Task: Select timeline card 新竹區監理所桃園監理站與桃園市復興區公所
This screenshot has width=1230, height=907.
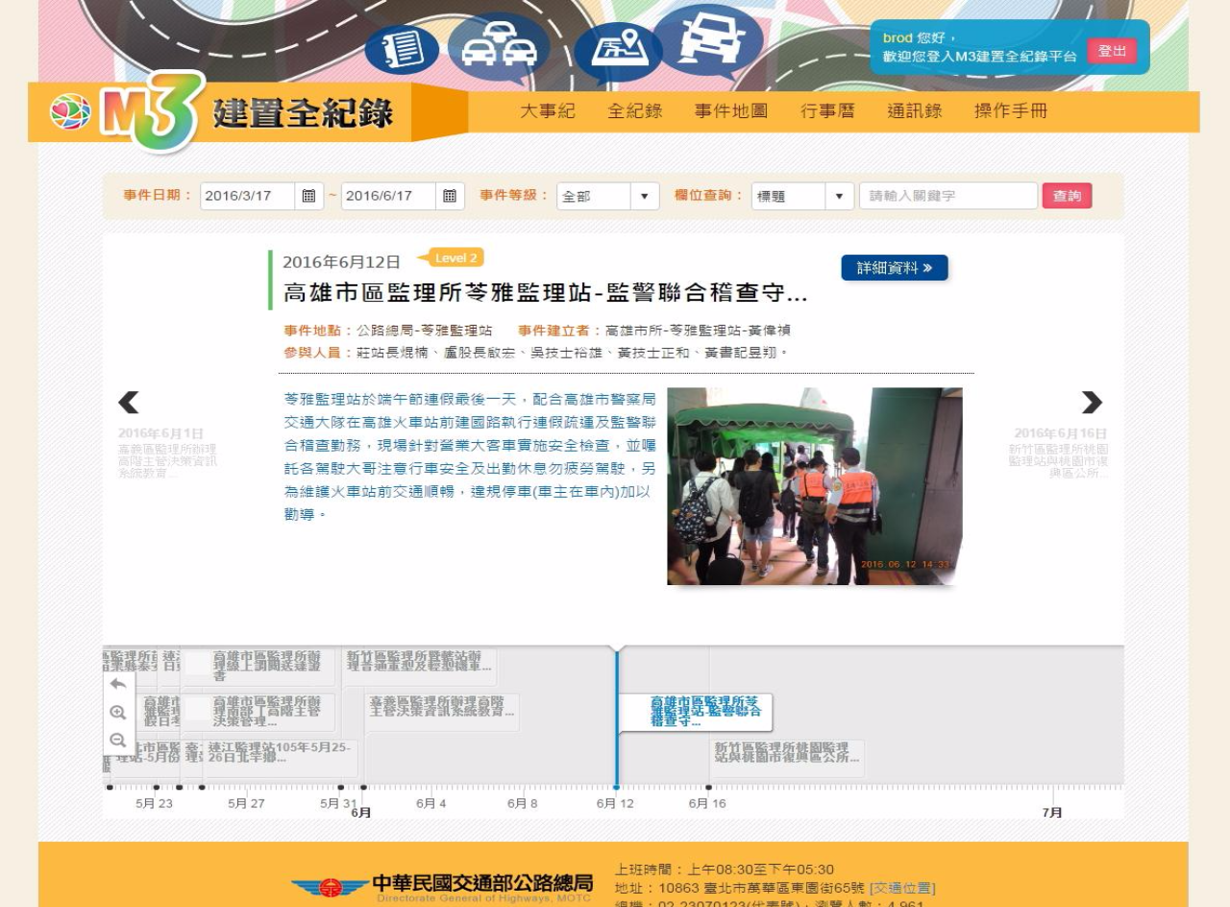Action: pyautogui.click(x=787, y=758)
